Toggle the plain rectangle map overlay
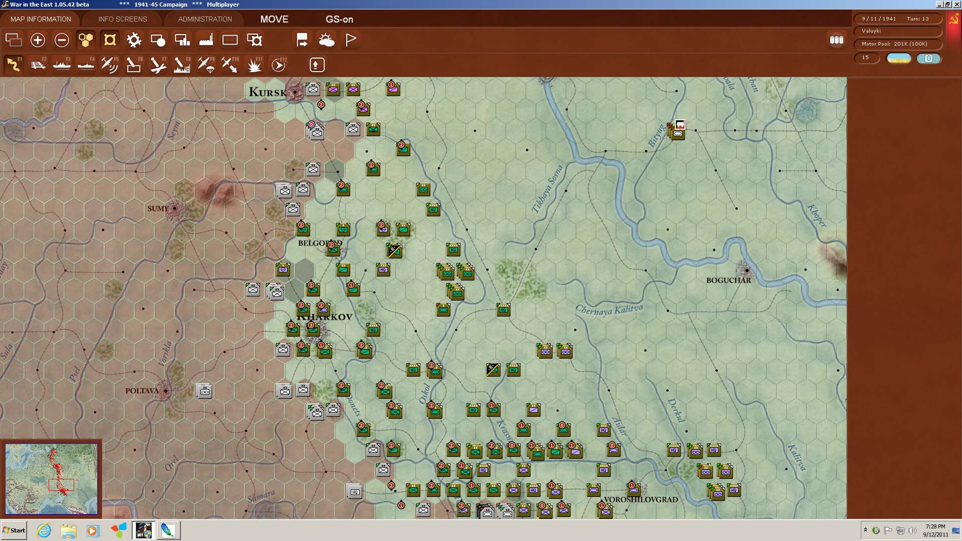The width and height of the screenshot is (962, 541). pyautogui.click(x=230, y=40)
